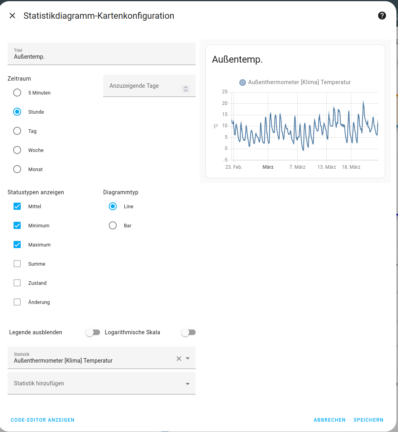Select the 5 Minuten period

[17, 93]
